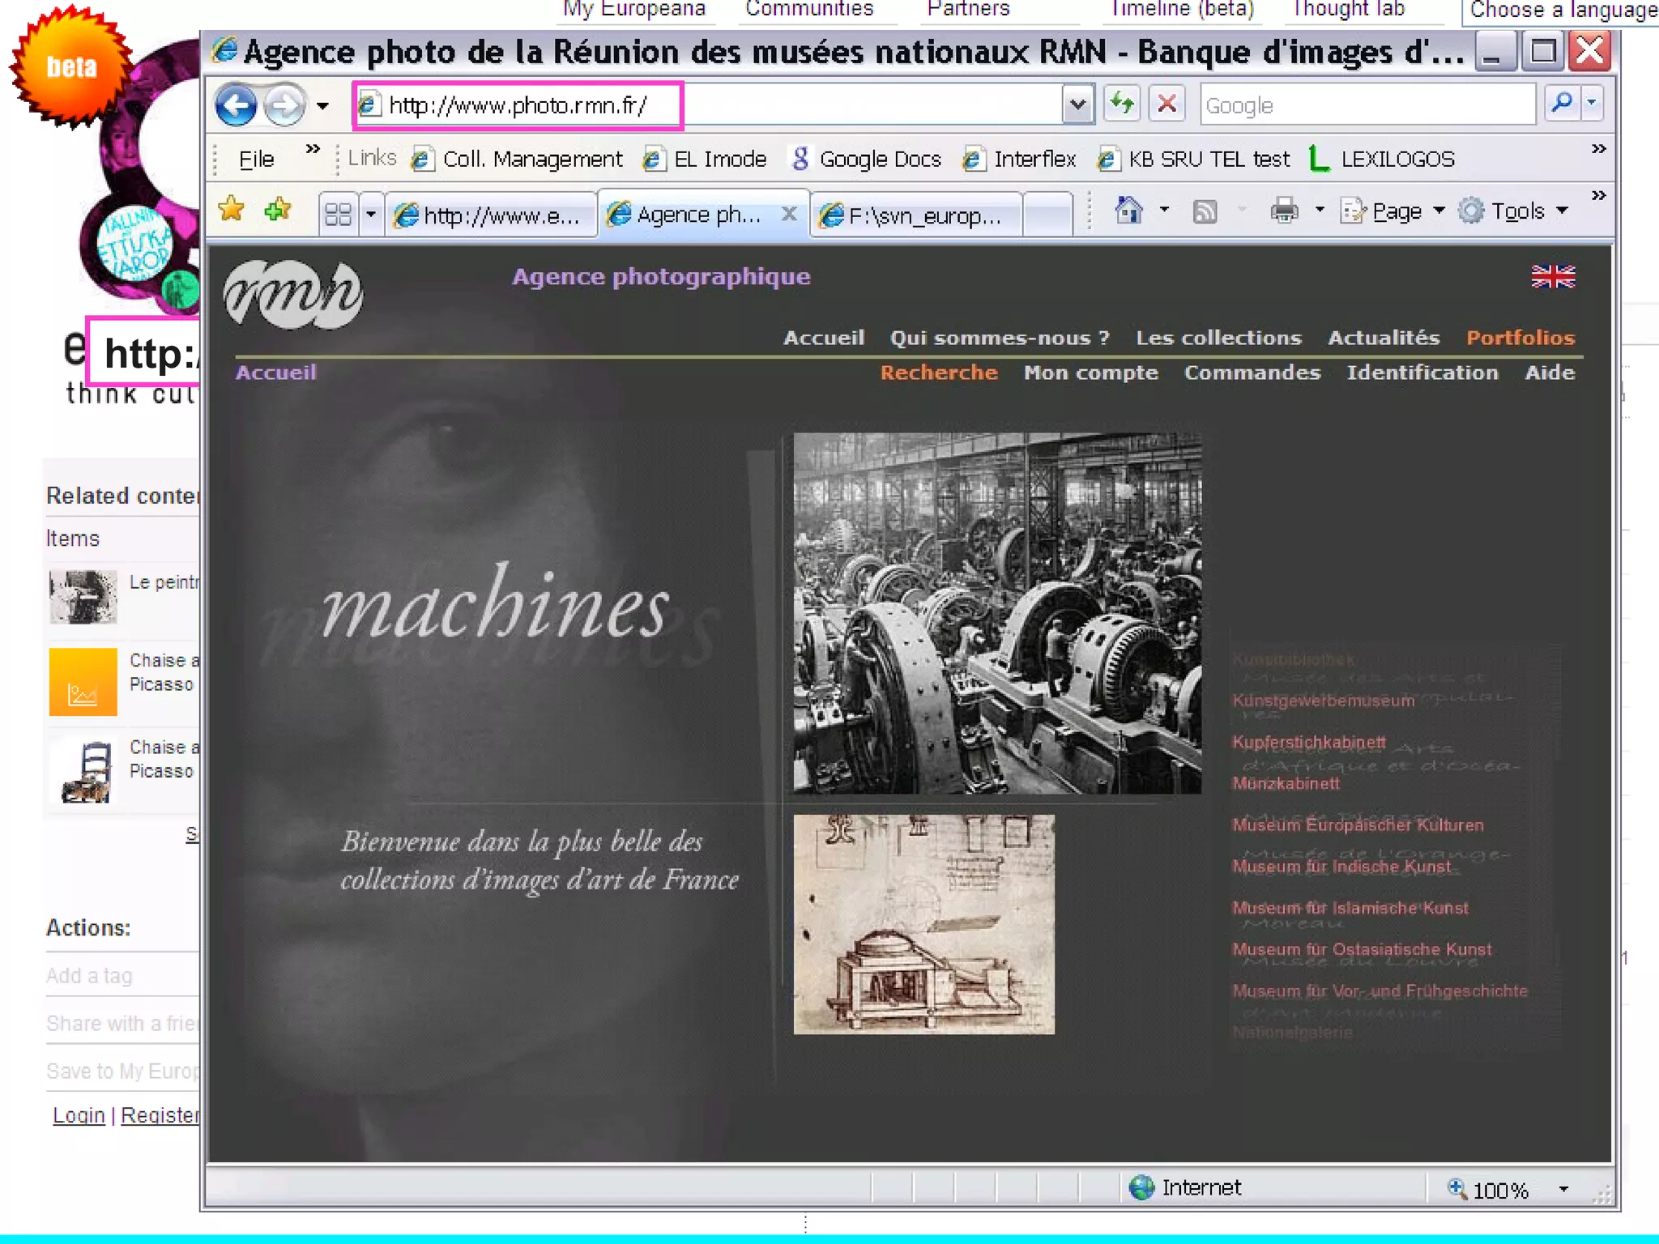Click in the Google search box

point(1366,105)
